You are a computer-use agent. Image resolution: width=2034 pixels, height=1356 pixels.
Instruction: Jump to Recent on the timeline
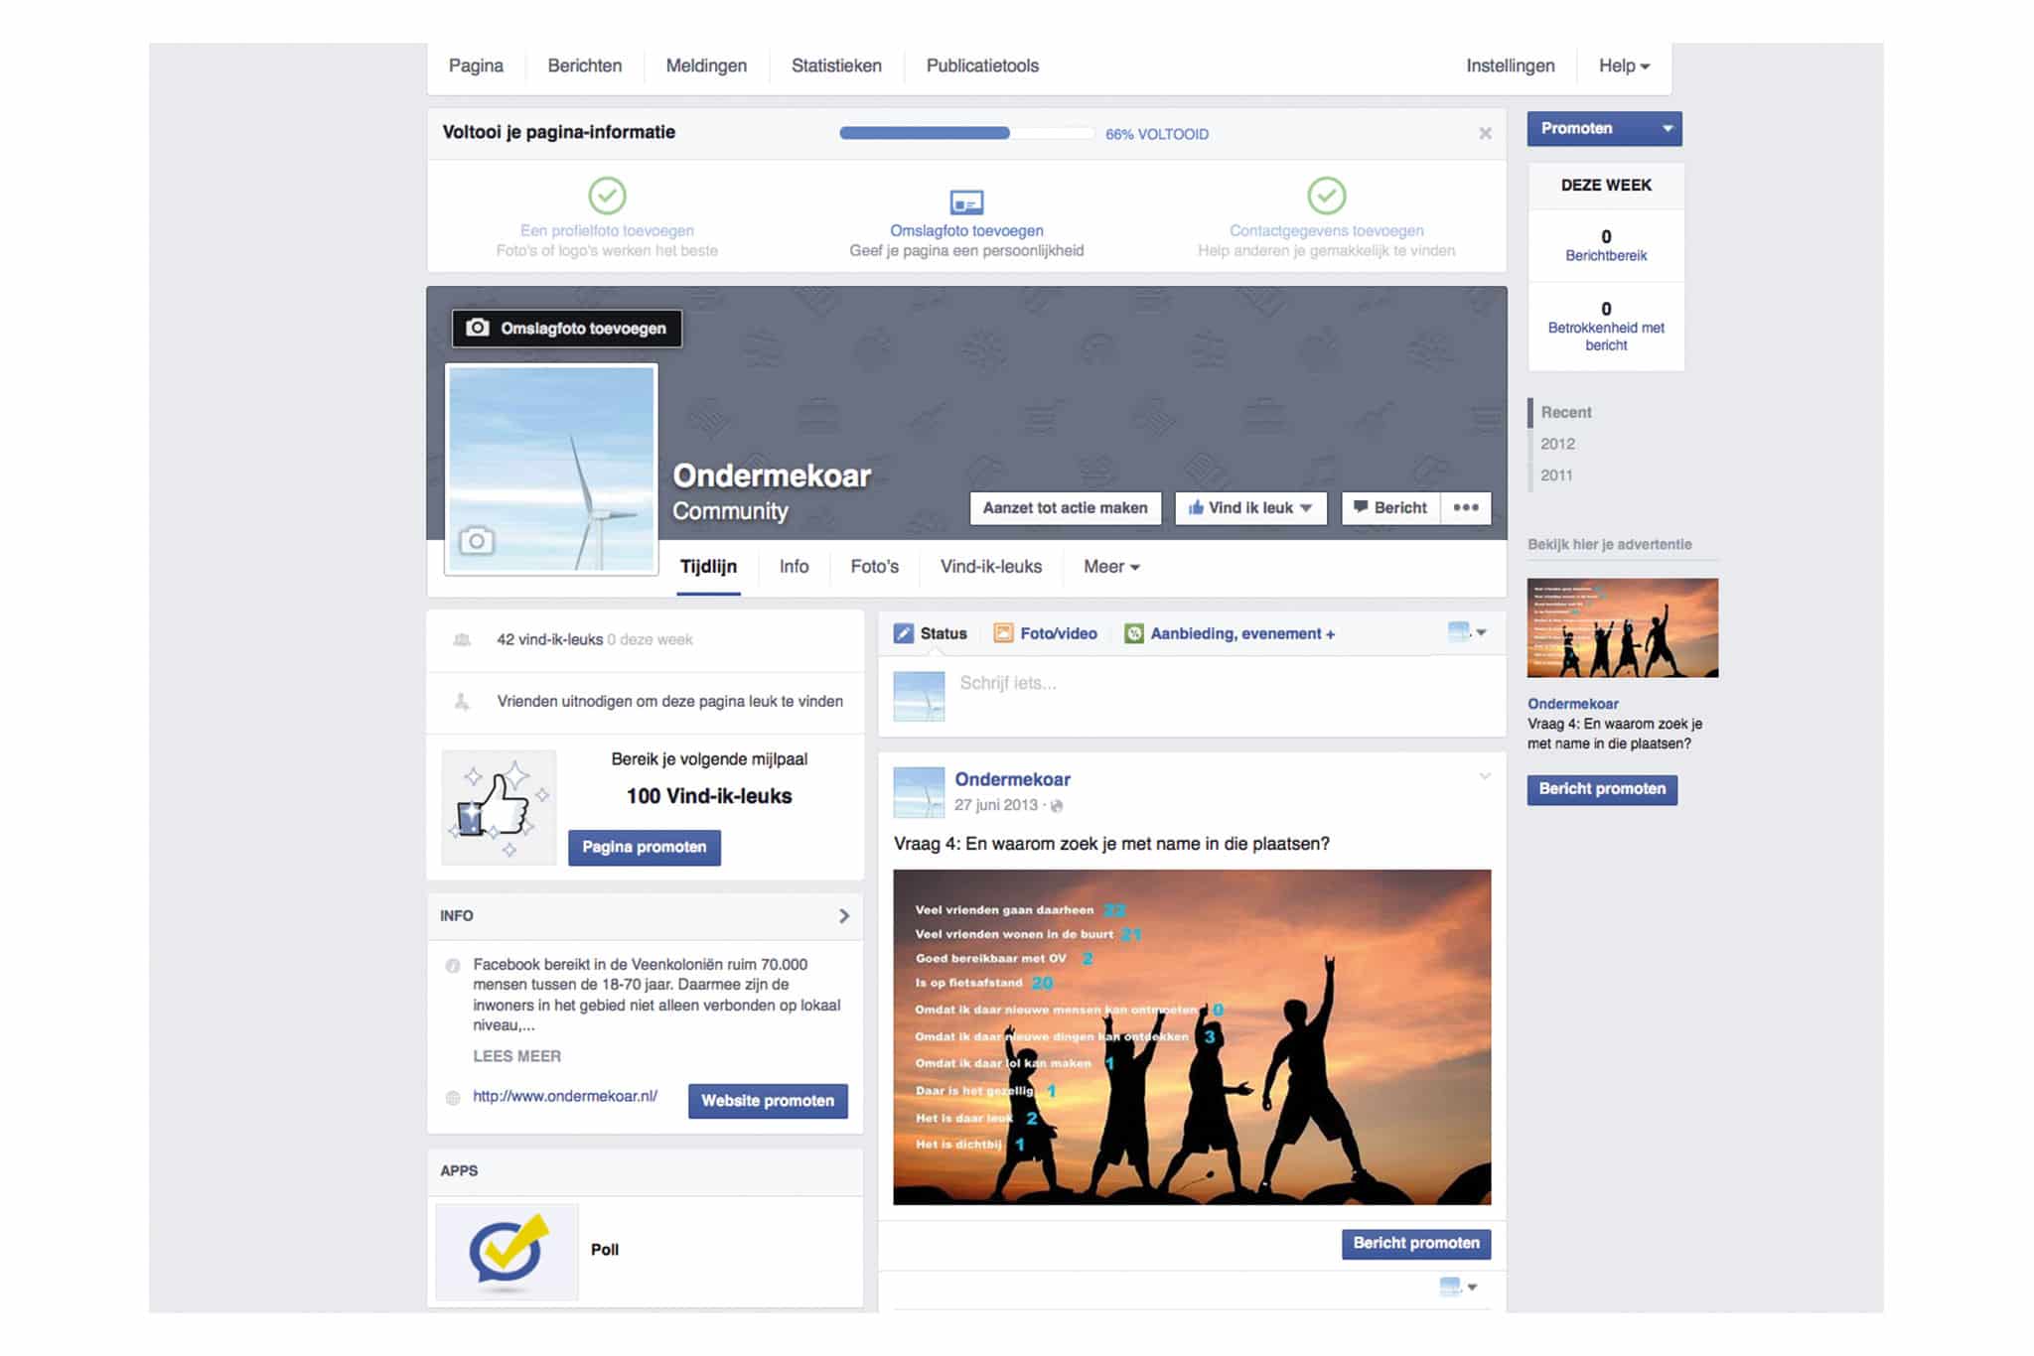(1566, 412)
